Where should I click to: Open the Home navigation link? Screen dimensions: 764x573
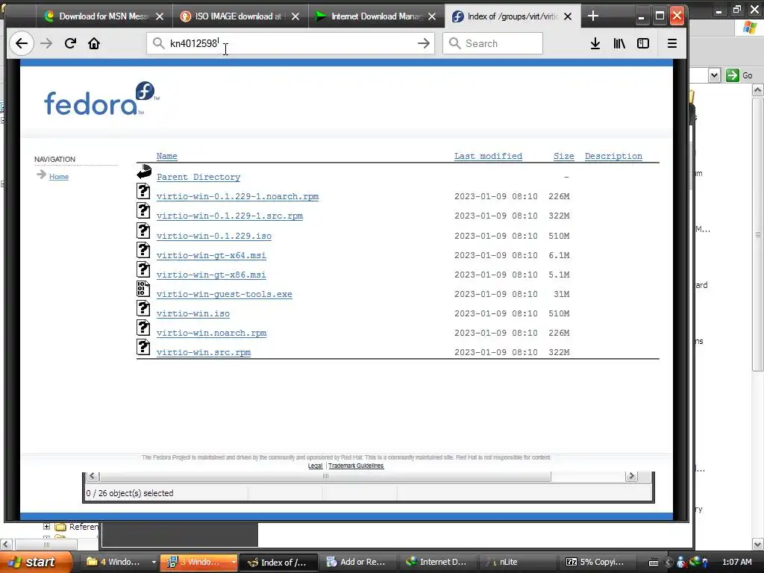(58, 176)
